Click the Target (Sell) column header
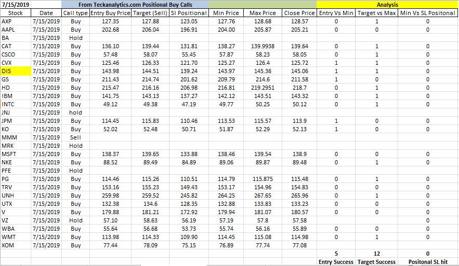 pyautogui.click(x=150, y=13)
